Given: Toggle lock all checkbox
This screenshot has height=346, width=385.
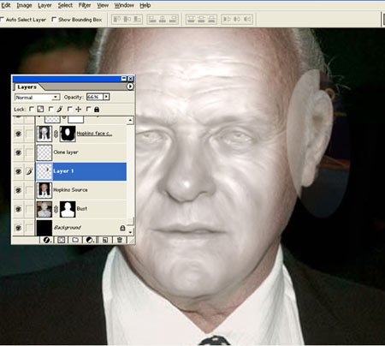Looking at the screenshot, I should [88, 109].
